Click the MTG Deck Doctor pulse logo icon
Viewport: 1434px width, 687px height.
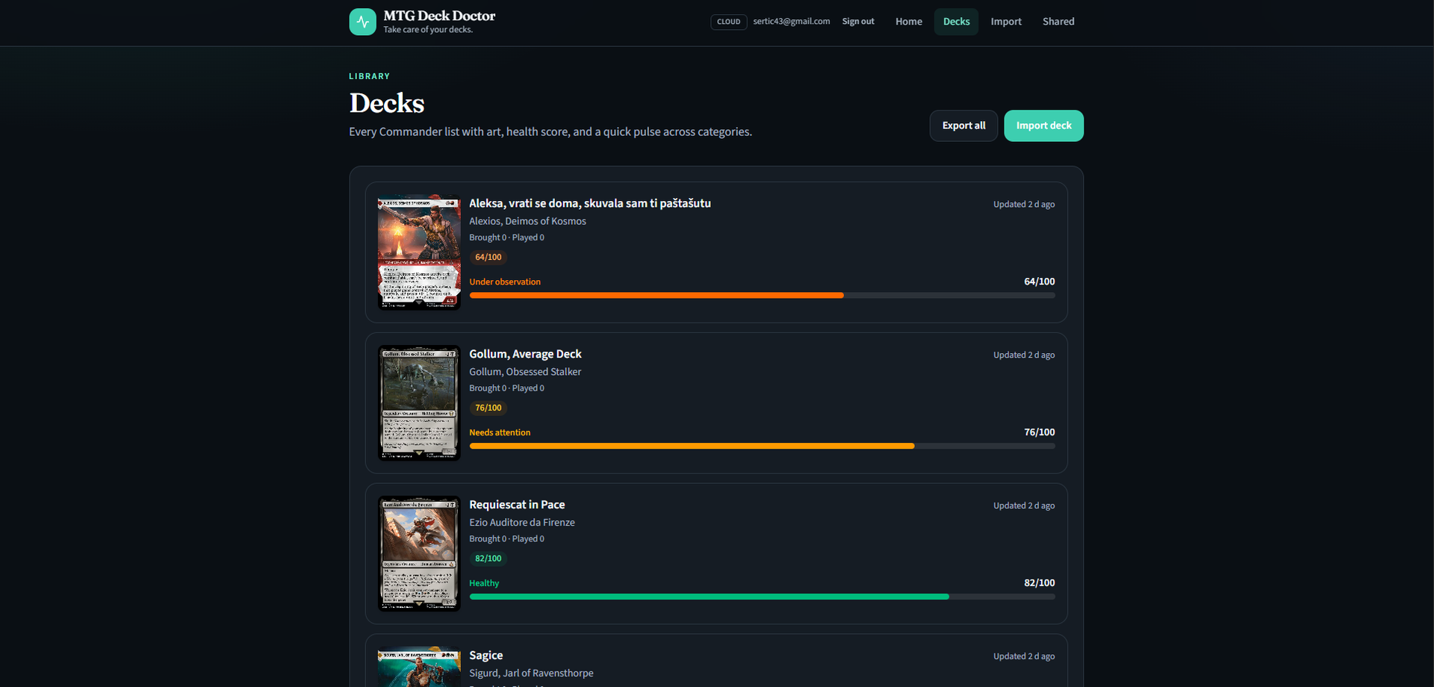point(362,22)
